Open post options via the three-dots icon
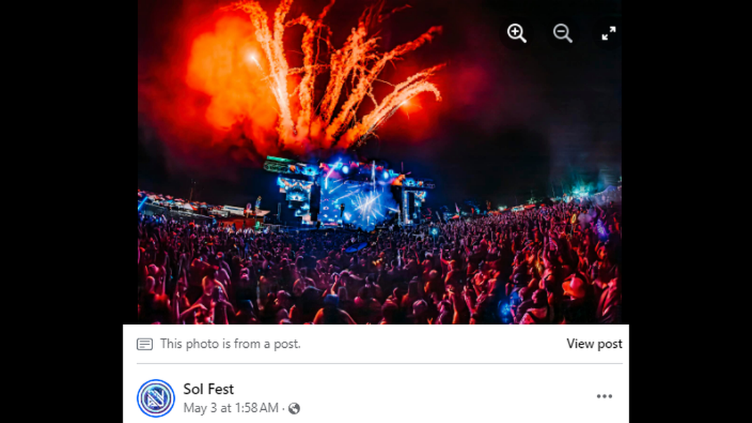The image size is (752, 423). click(x=604, y=396)
